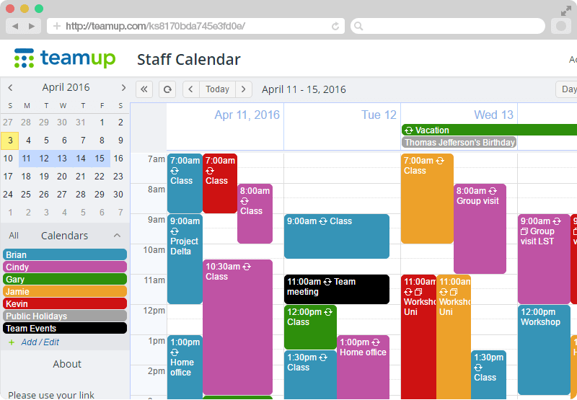Click the teamup logo
This screenshot has width=577, height=400.
coord(65,58)
